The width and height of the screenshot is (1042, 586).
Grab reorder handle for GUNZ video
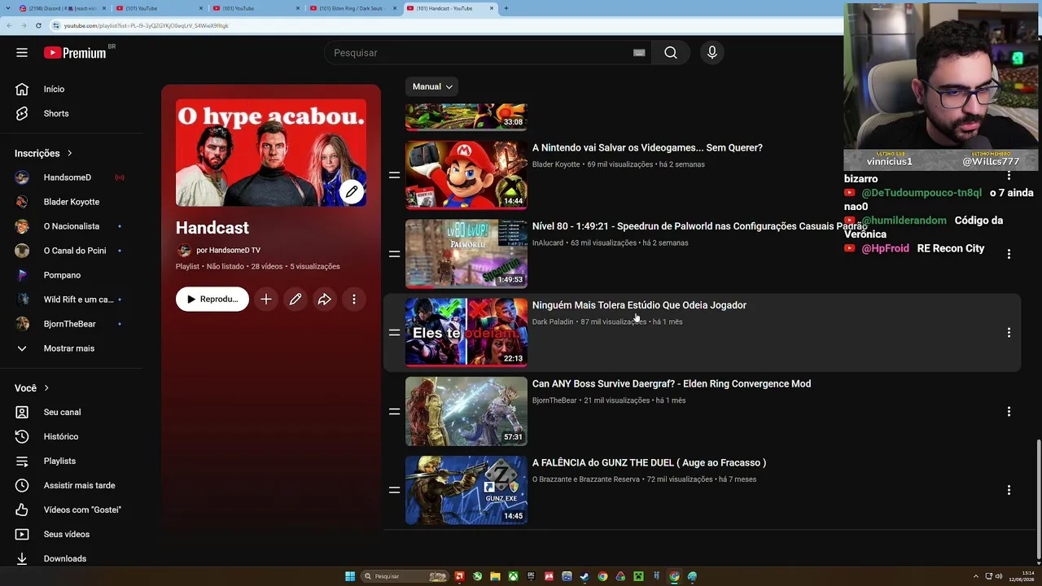coord(394,490)
